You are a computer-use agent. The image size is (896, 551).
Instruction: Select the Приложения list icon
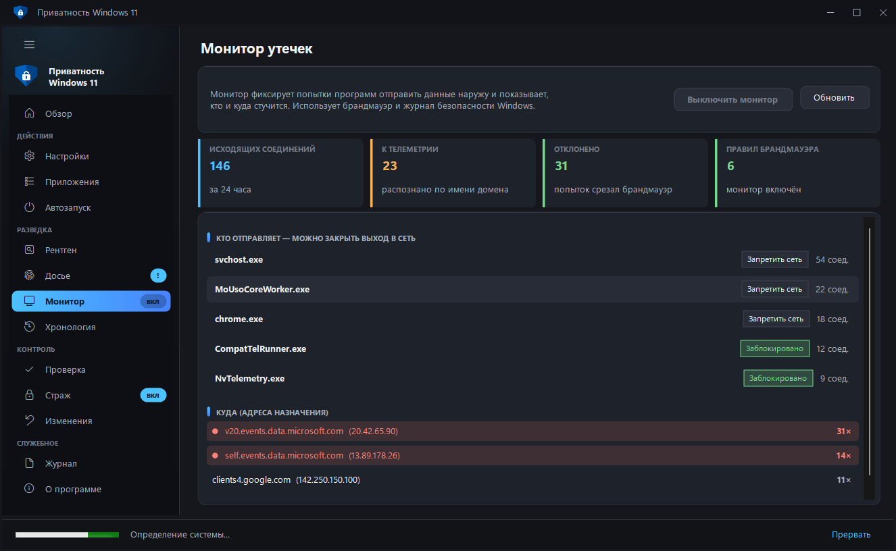tap(29, 182)
